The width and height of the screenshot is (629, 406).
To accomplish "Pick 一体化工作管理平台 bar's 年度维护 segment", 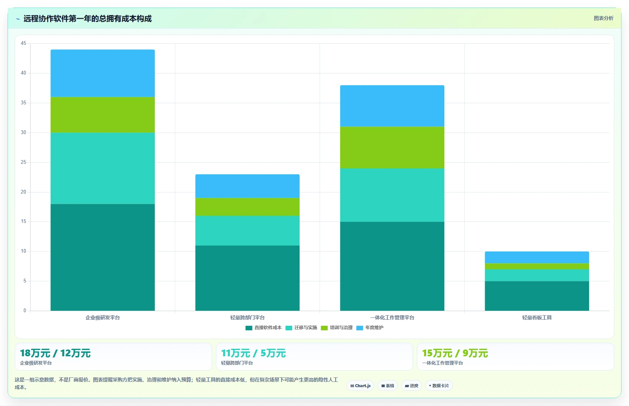I will (x=392, y=106).
